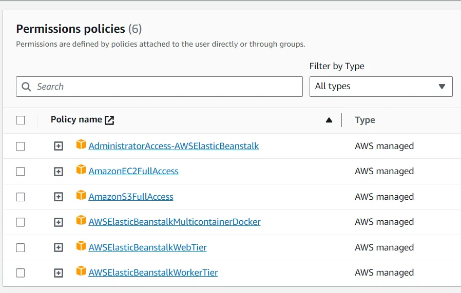Click the sort ascending arrow in Policy name column
The image size is (461, 293).
coord(329,120)
